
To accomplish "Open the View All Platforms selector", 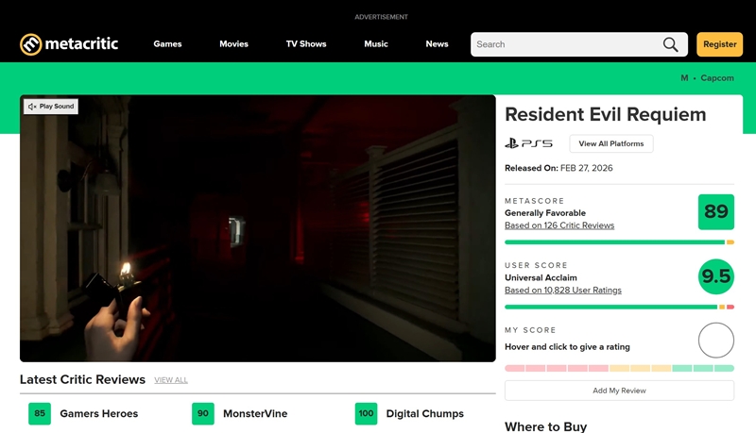I will click(610, 143).
